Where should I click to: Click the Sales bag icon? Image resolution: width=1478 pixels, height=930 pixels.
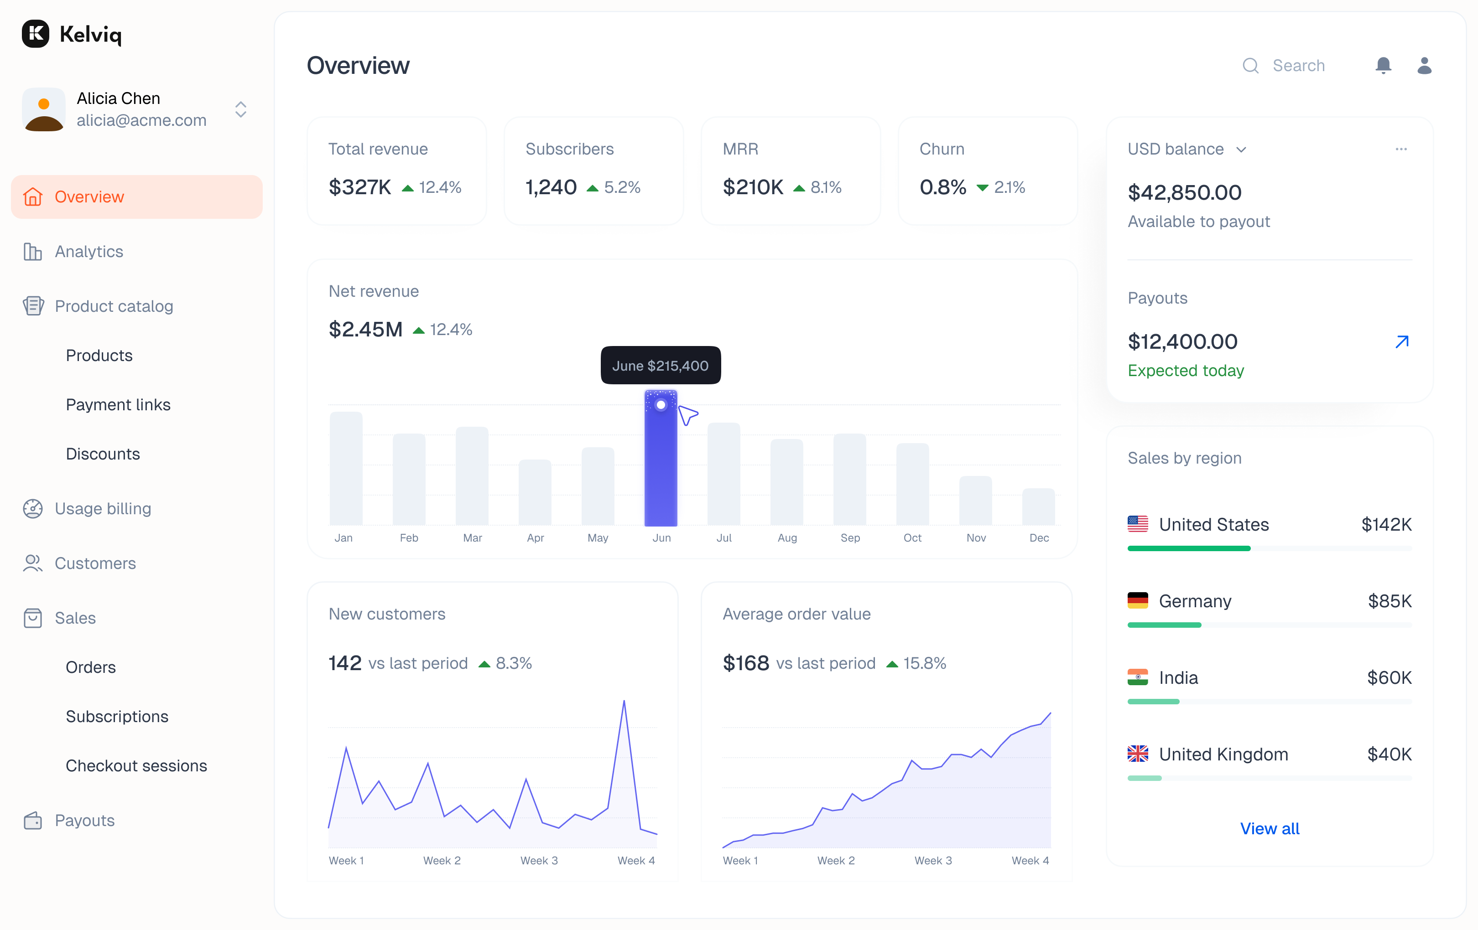[33, 618]
